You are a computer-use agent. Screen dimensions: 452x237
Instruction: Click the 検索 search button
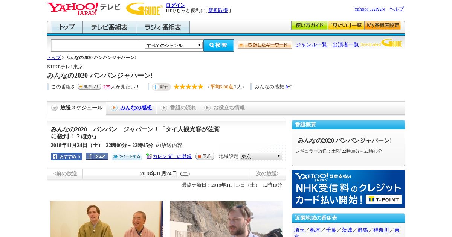(x=218, y=45)
